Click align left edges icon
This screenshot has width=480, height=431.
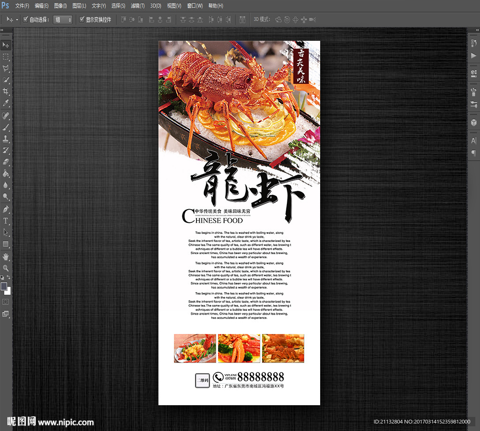click(151, 20)
